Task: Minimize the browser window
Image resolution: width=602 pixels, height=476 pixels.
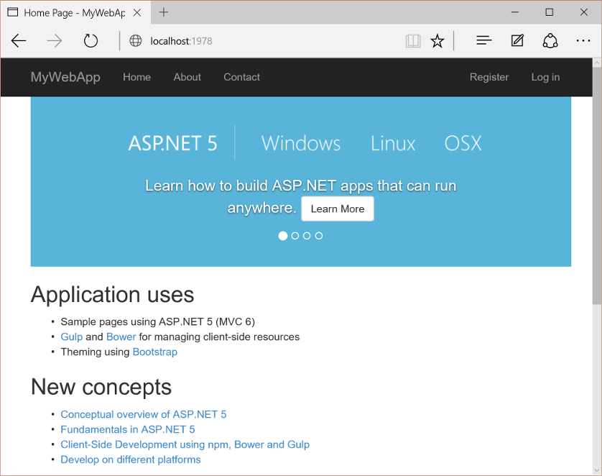Action: coord(515,12)
